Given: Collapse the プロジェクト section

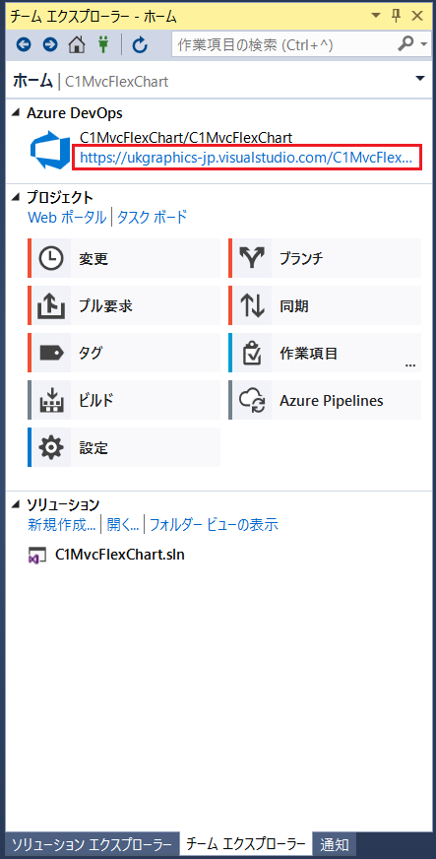Looking at the screenshot, I should [x=17, y=197].
